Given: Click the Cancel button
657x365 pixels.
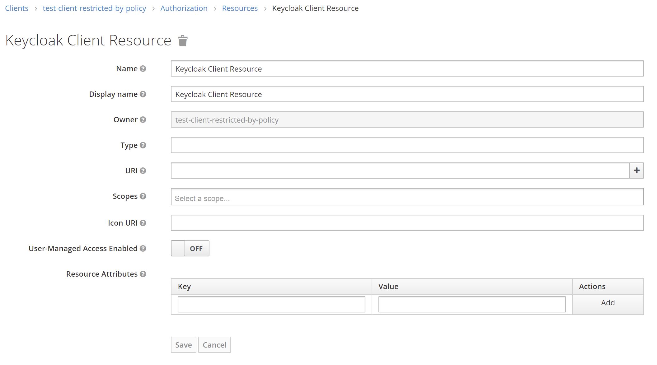Looking at the screenshot, I should point(214,345).
